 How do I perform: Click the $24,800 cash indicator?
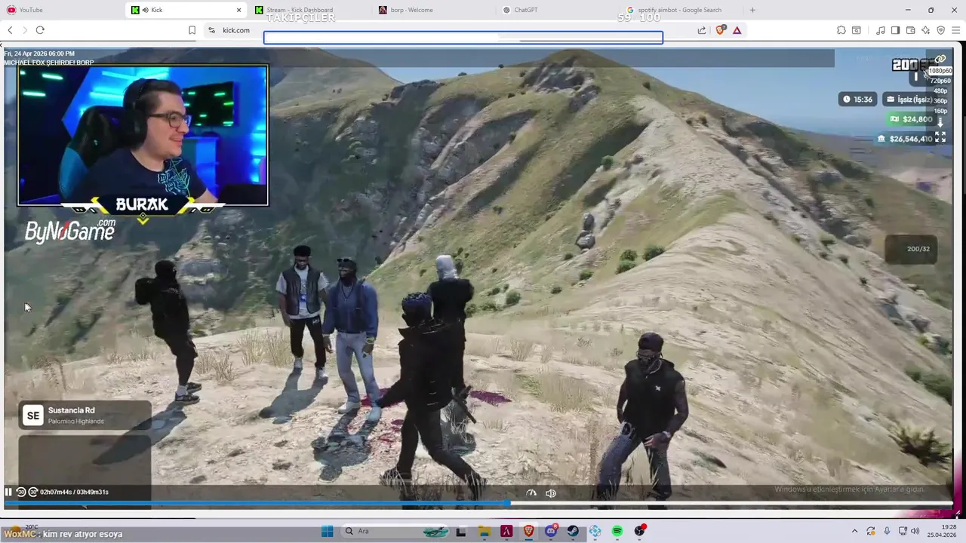(x=911, y=119)
